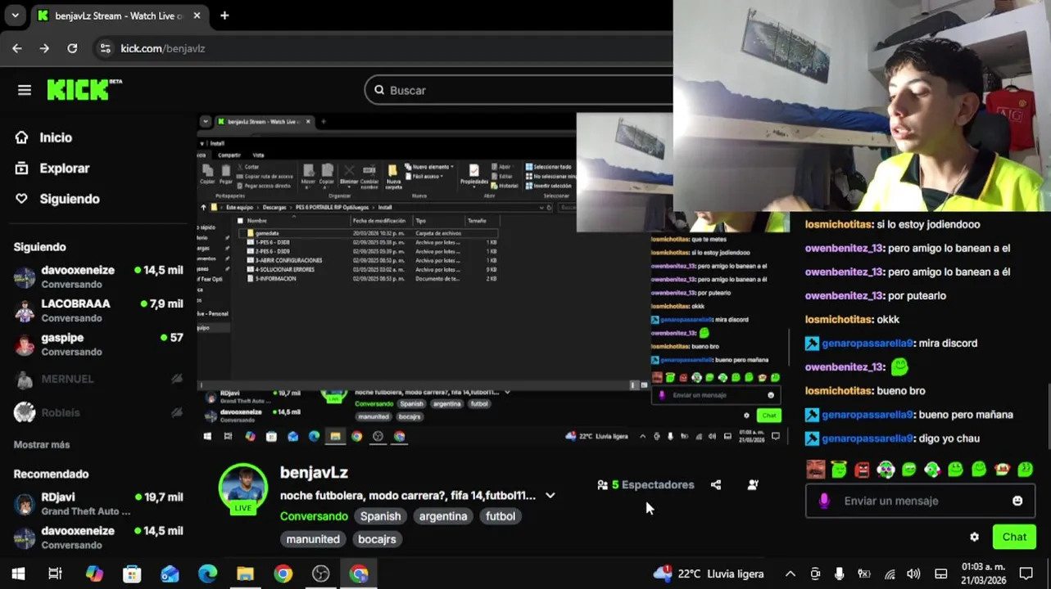This screenshot has height=589, width=1051.
Task: Click the Kick logo
Action: coord(84,89)
